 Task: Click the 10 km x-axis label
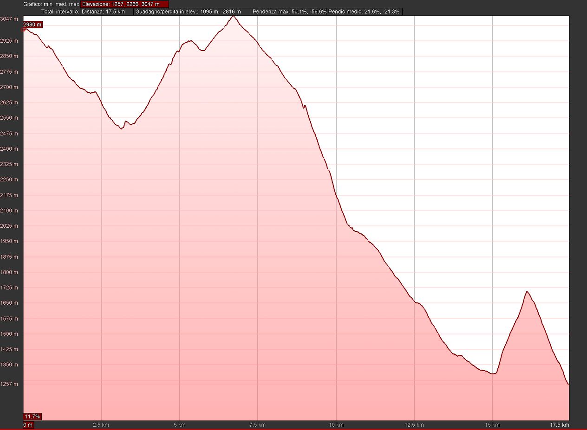click(336, 425)
